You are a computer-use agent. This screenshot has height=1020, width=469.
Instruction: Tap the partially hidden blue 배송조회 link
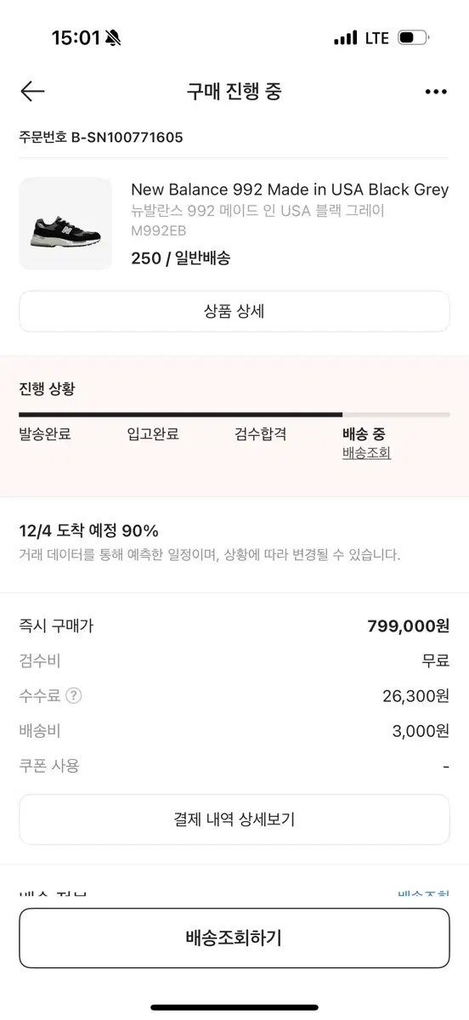(x=424, y=893)
